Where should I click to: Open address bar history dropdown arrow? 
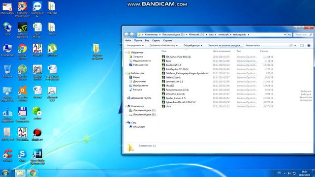(x=285, y=35)
